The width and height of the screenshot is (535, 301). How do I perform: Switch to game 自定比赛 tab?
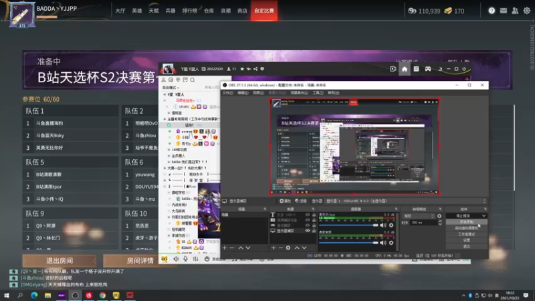pos(264,11)
